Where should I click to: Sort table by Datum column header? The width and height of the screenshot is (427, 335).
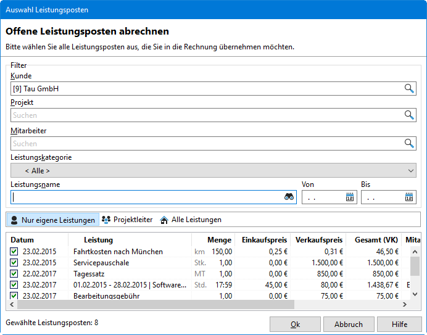tap(22, 240)
